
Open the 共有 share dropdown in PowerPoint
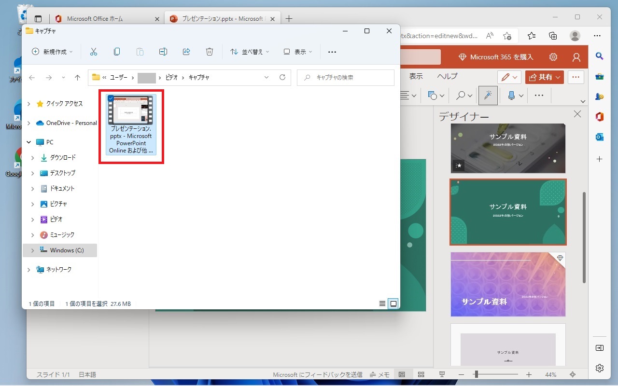coord(545,77)
